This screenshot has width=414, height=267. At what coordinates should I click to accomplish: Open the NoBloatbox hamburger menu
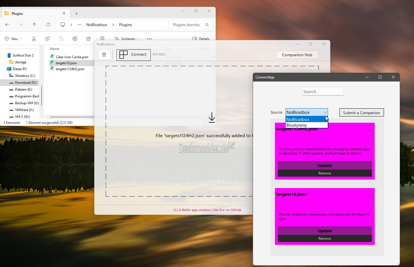click(104, 55)
